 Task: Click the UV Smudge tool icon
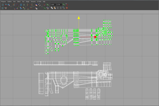tap(6, 8)
